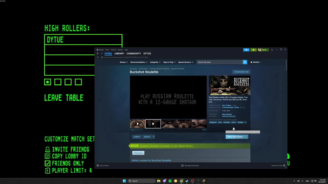Click the View Your Queue button
Screen dimensions: 328x184
pos(237,137)
